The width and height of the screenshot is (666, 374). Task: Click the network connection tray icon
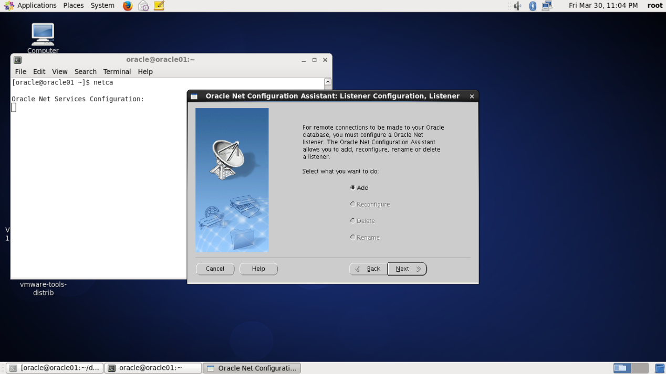tap(547, 6)
